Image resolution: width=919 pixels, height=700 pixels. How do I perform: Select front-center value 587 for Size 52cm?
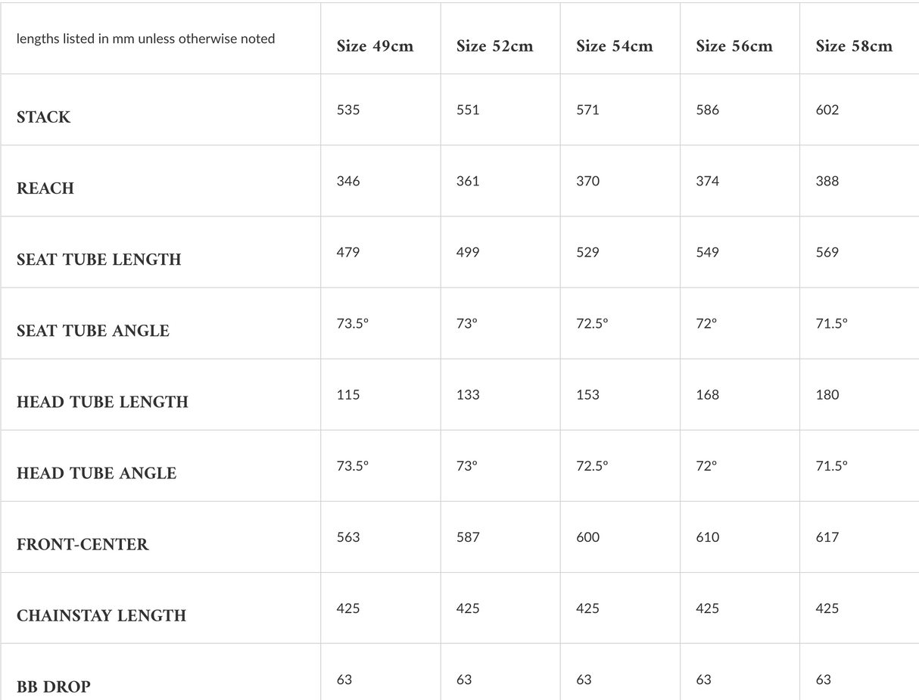pyautogui.click(x=468, y=537)
